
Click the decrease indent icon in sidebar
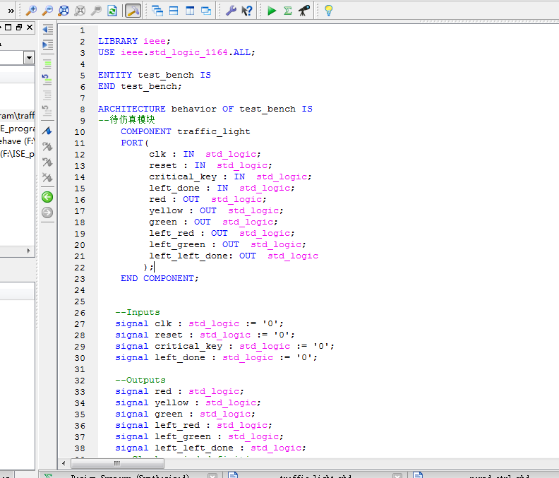(47, 30)
